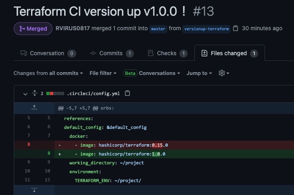The height and width of the screenshot is (195, 294).
Task: Copy the versionup-terraform branch name icon
Action: [x=236, y=29]
